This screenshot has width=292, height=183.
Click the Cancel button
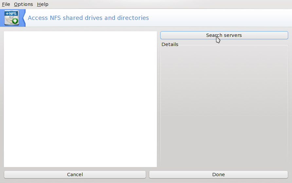[75, 175]
